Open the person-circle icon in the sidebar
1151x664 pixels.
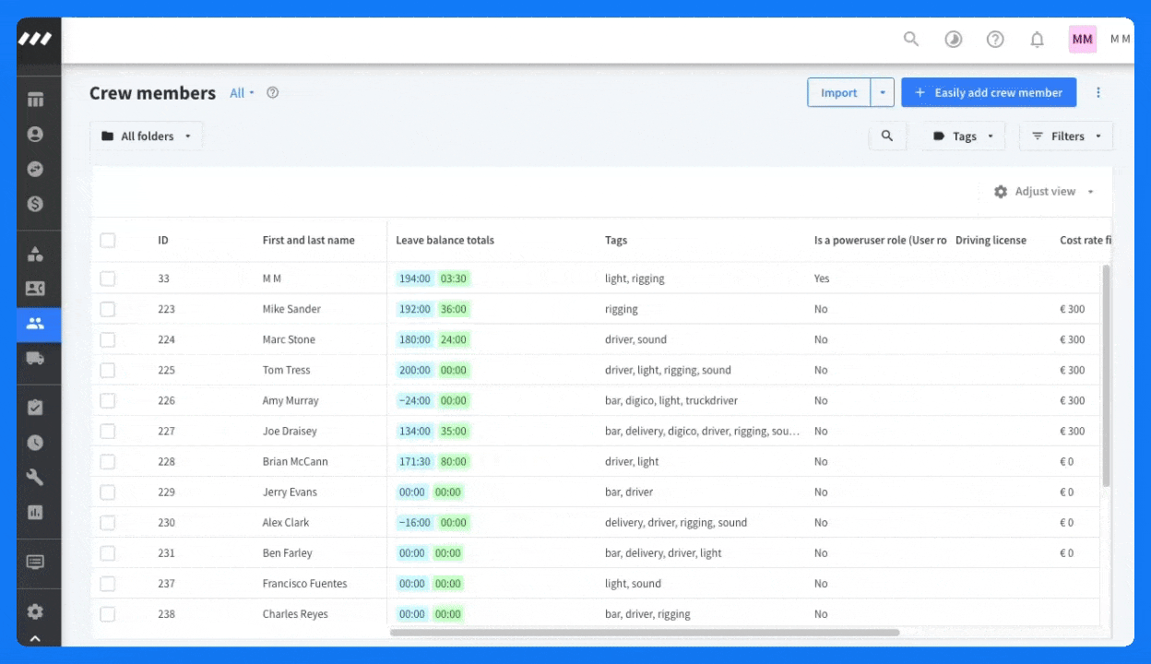tap(35, 135)
